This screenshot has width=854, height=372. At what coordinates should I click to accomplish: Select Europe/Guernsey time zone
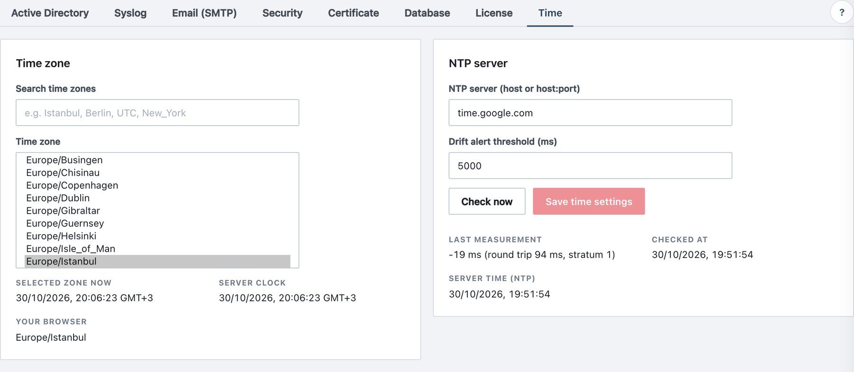158,224
